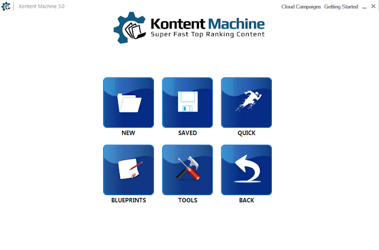Open the SAVED floppy disk tile
The image size is (379, 250).
[x=187, y=103]
